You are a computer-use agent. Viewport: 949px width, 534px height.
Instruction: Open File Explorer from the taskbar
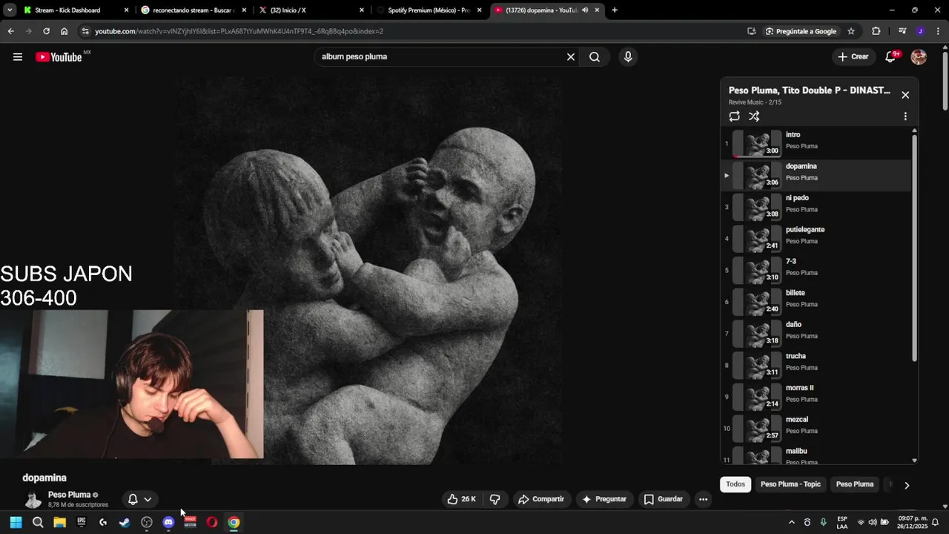point(59,522)
